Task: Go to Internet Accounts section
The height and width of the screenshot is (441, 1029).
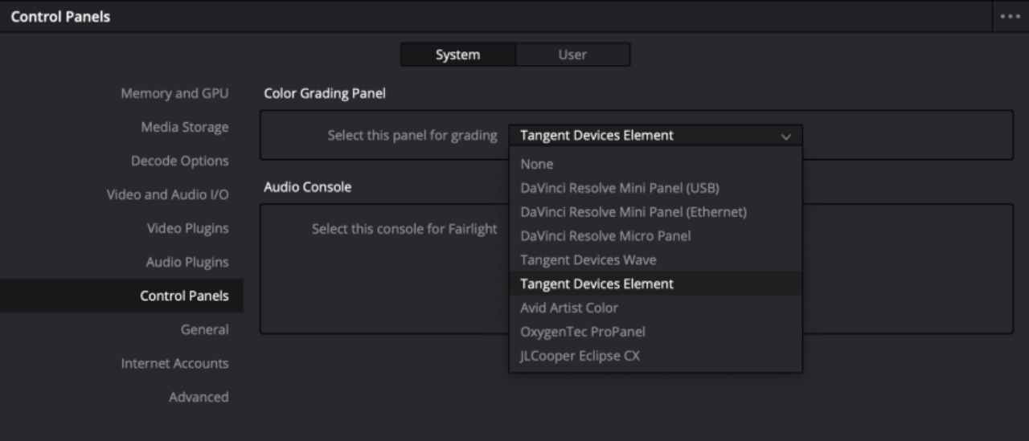Action: (174, 363)
